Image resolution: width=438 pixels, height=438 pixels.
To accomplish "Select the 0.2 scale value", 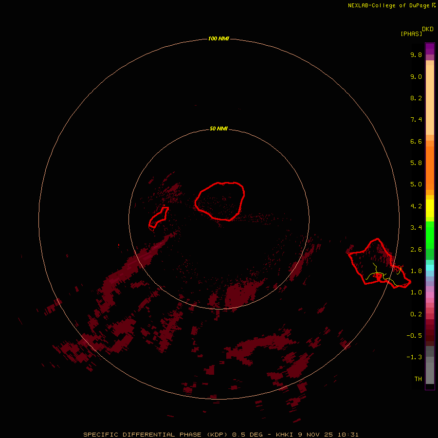I will pos(416,314).
